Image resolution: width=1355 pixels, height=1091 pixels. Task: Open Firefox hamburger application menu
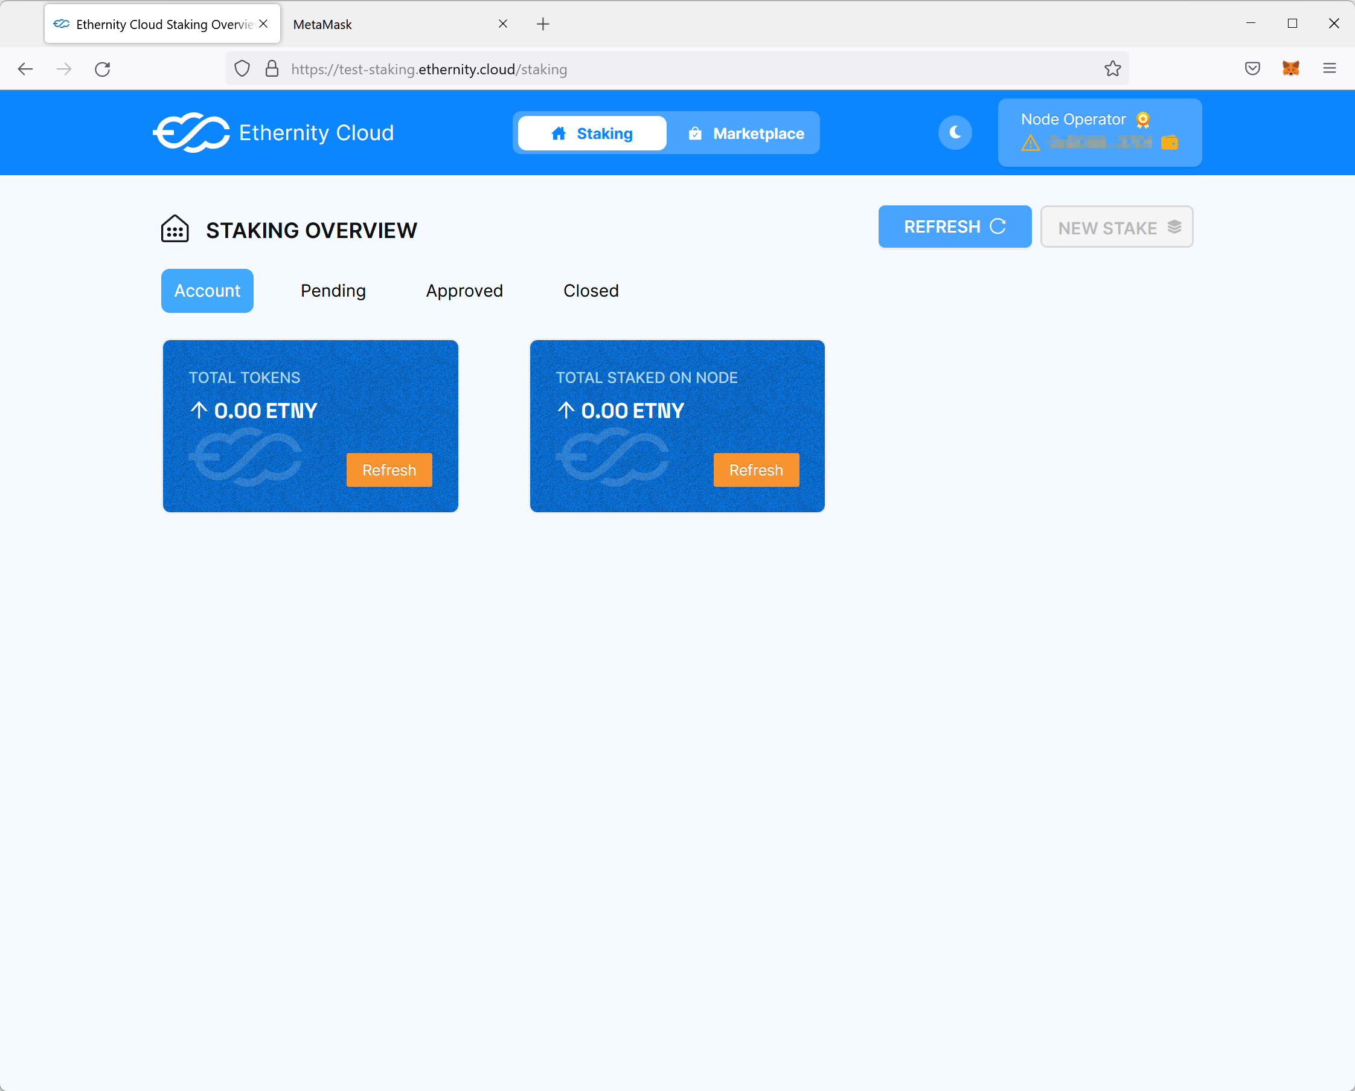click(1329, 68)
